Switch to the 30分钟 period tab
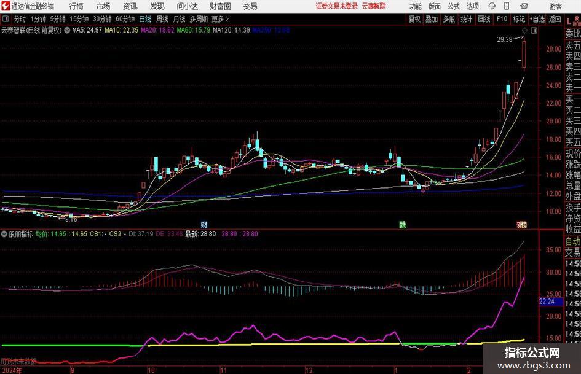This screenshot has height=374, width=581. [102, 19]
